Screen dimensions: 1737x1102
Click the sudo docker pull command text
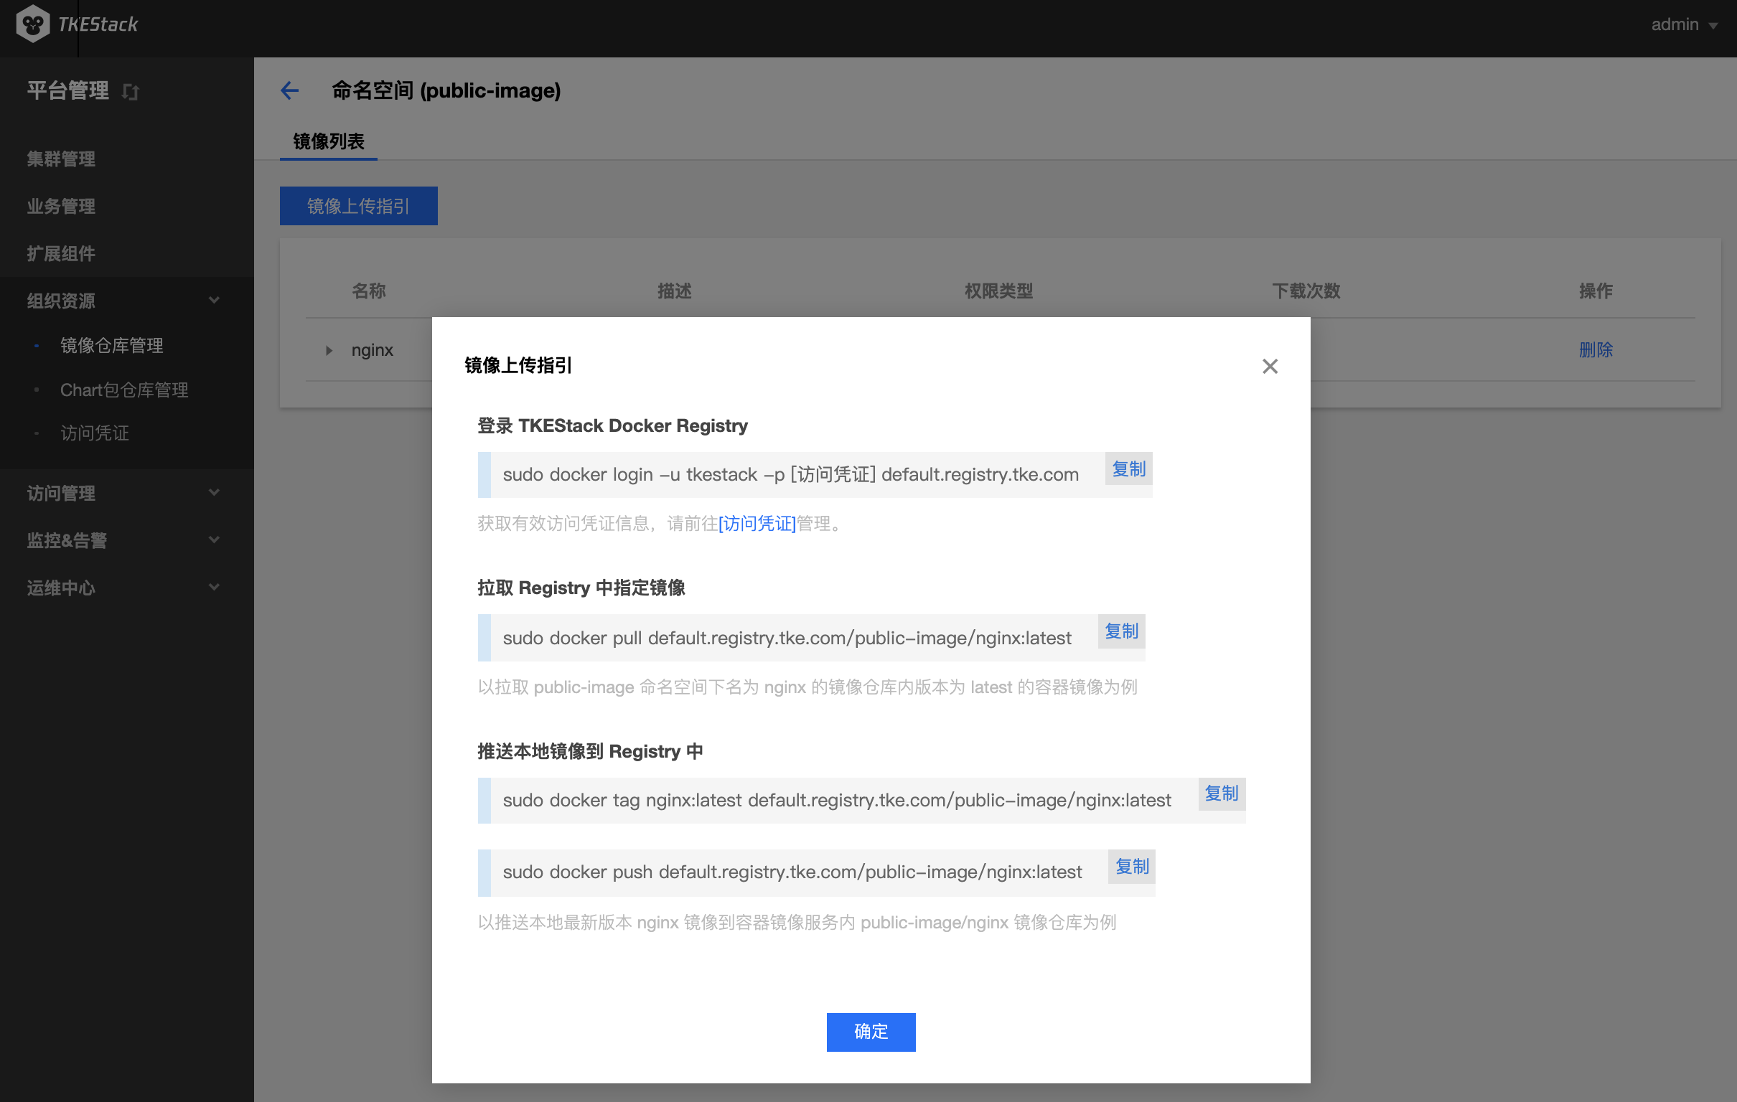787,639
